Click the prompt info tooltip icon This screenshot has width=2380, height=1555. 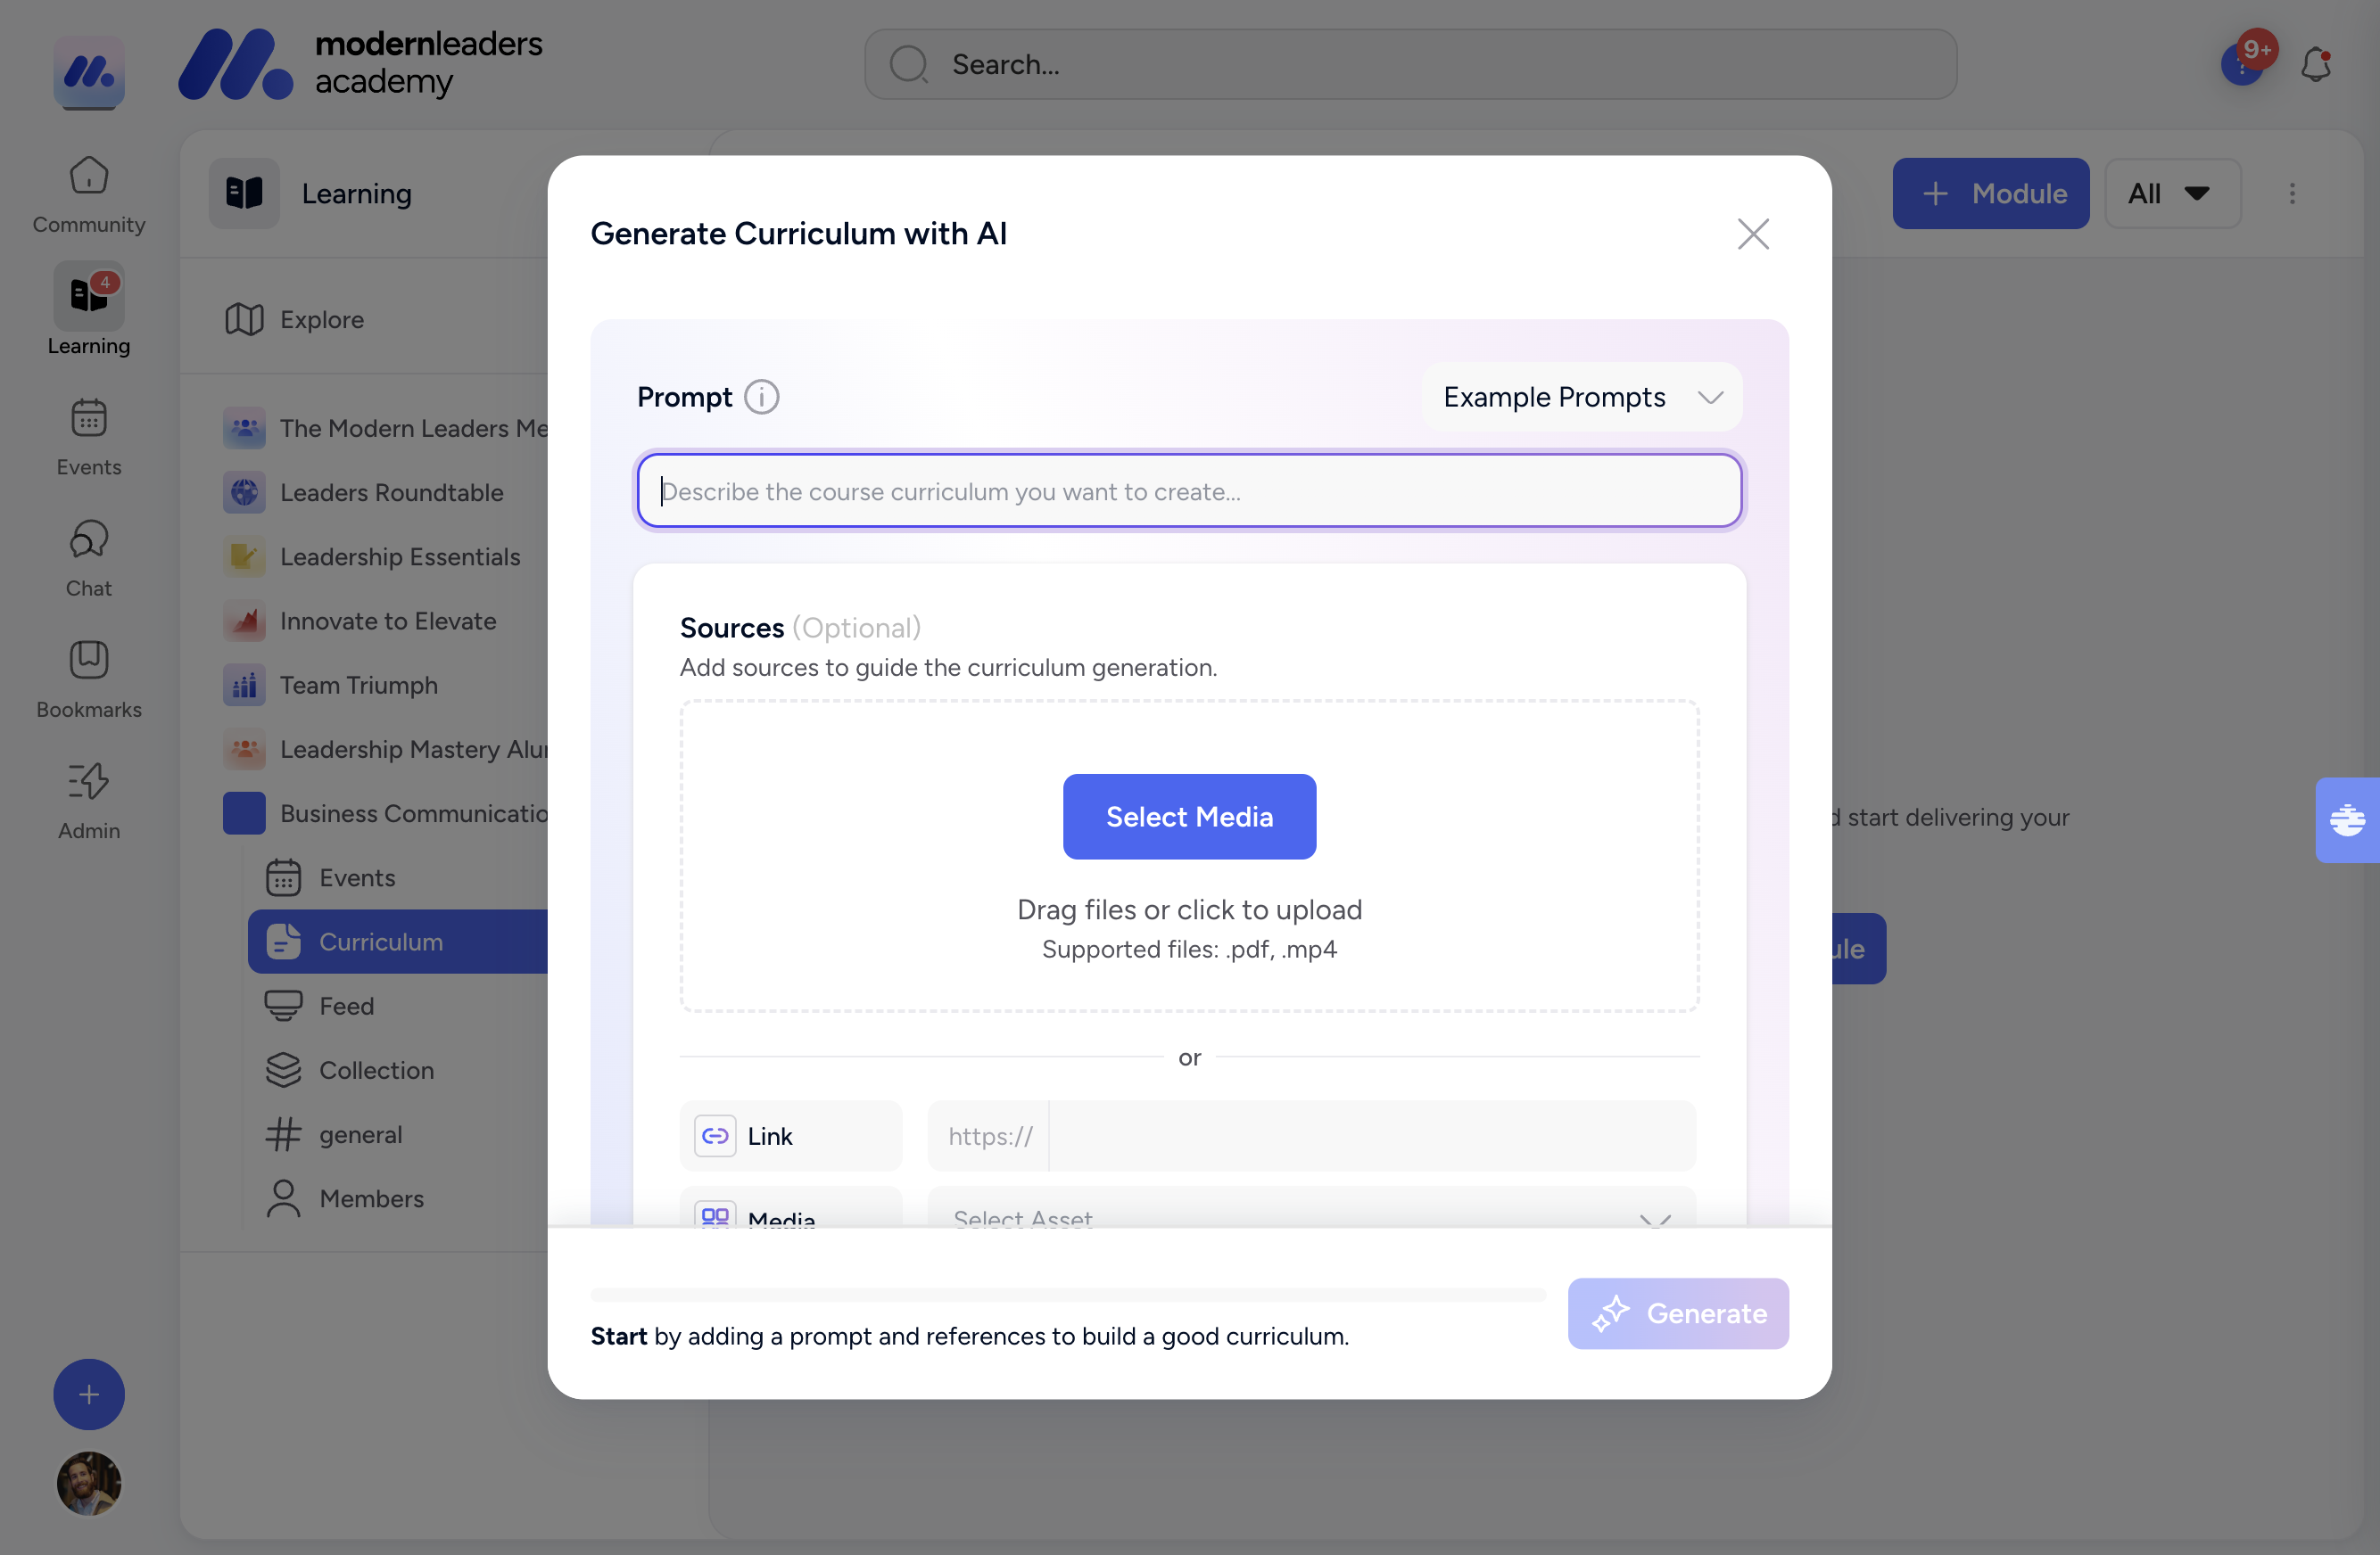pos(760,396)
